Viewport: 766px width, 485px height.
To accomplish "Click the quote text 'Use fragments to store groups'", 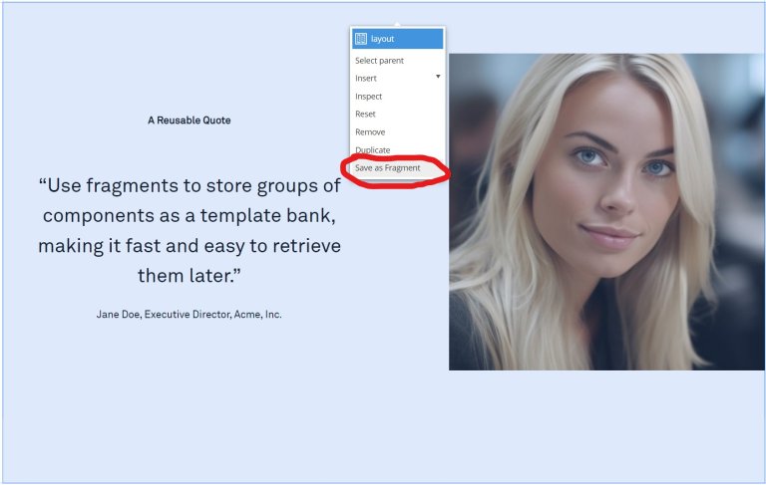I will point(190,230).
